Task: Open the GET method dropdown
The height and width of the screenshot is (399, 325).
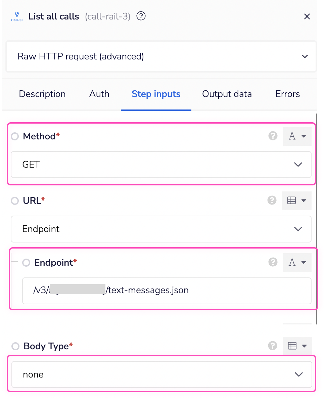Action: tap(297, 165)
